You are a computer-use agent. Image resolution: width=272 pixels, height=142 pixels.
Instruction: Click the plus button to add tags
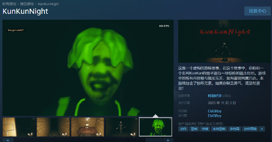pos(262,129)
